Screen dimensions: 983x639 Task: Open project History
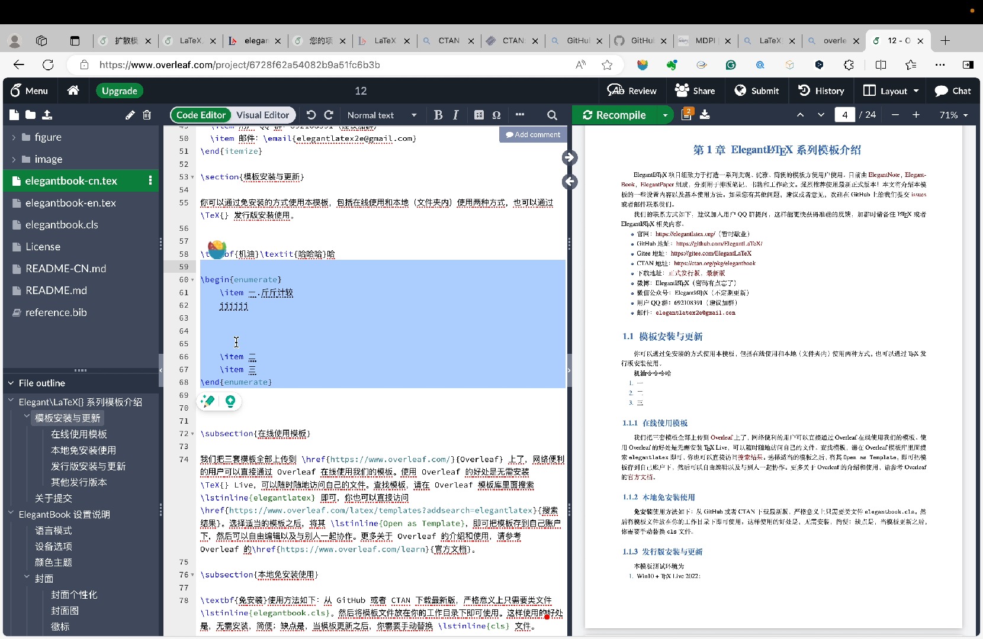click(821, 91)
